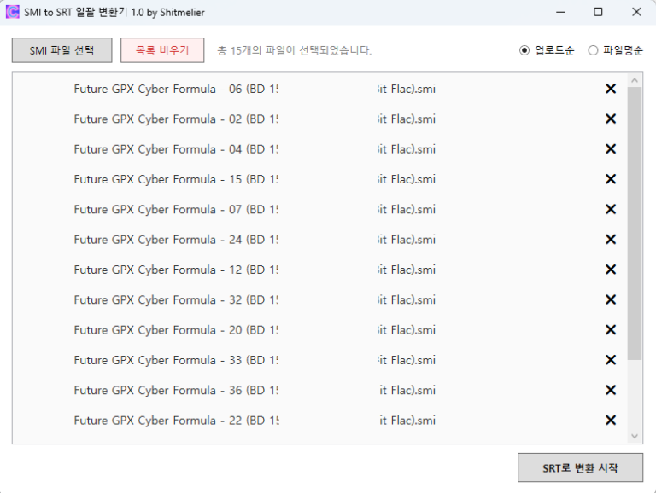Screen dimensions: 656x493
Task: Select the Future GPX Cyber Formula - 36 filename
Action: tap(255, 390)
